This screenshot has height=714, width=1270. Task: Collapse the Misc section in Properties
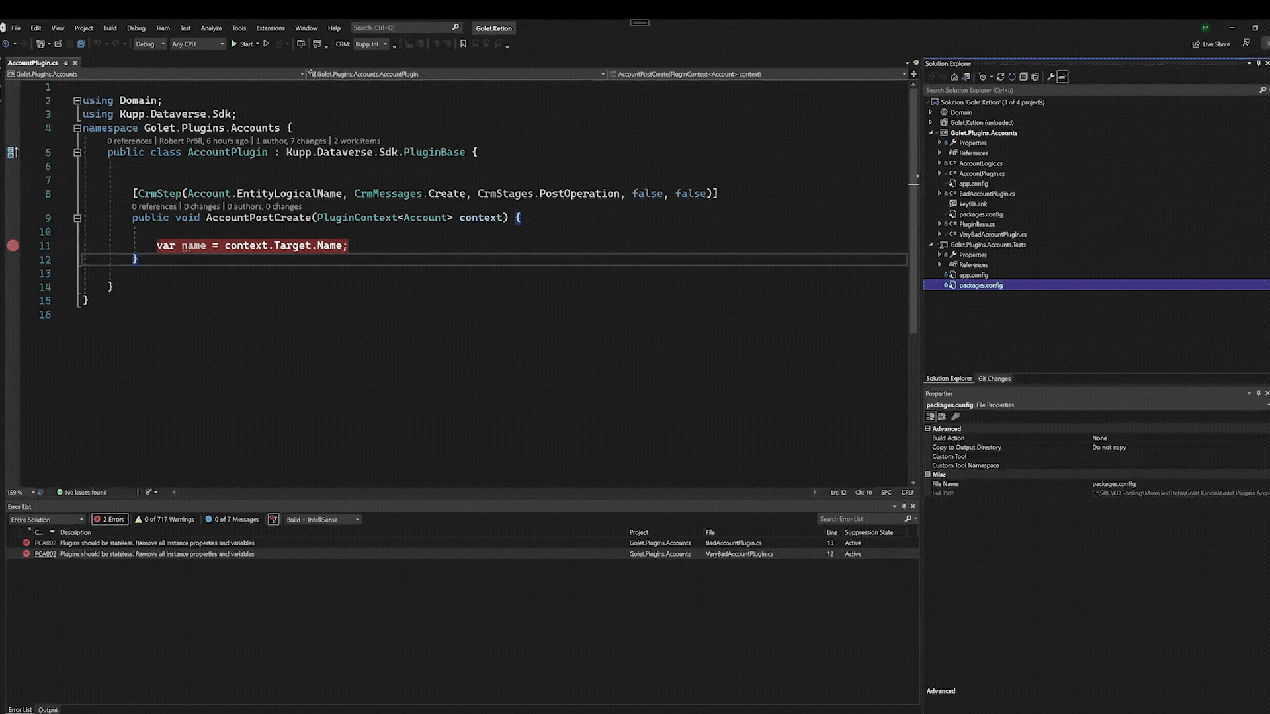coord(927,474)
